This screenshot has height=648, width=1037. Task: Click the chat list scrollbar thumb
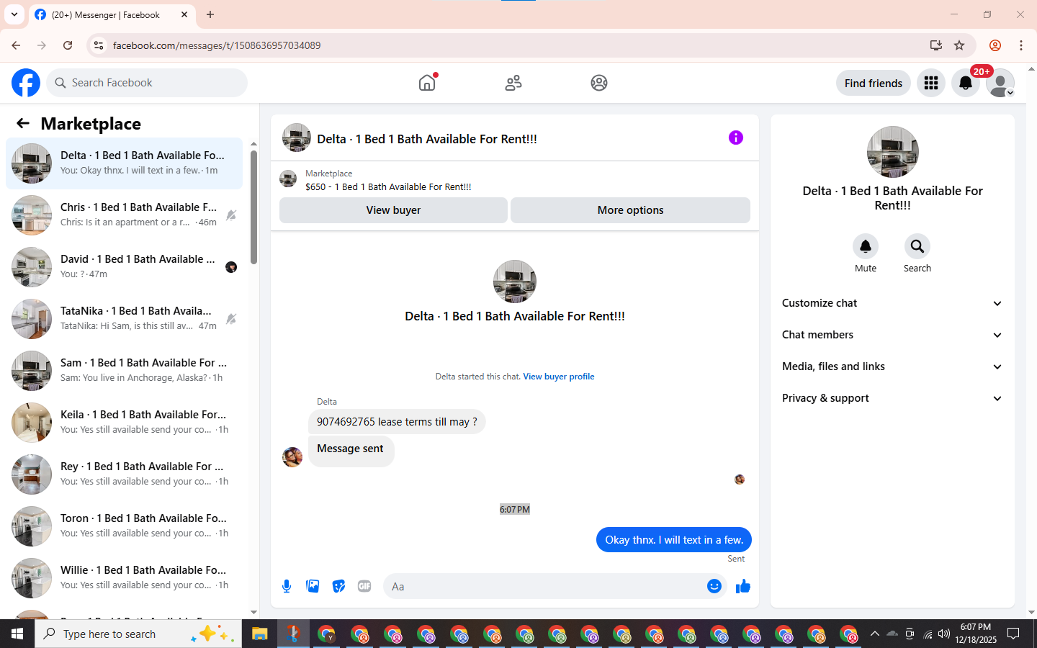pos(253,207)
